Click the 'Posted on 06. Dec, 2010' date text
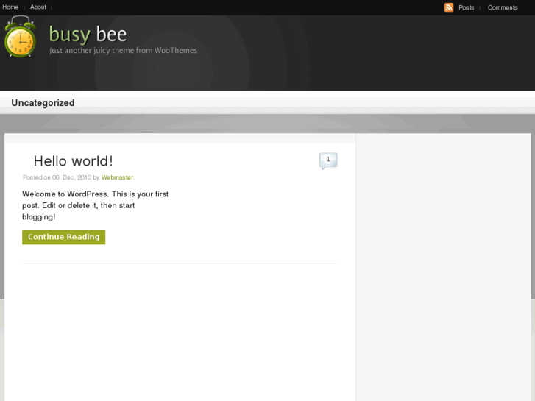 57,177
